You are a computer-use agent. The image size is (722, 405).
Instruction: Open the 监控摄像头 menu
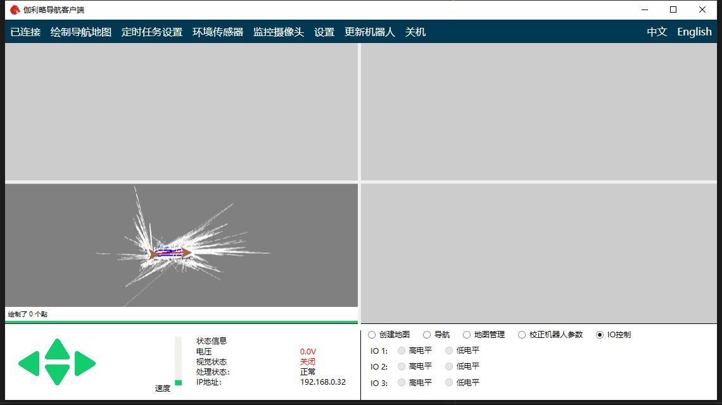pyautogui.click(x=279, y=32)
